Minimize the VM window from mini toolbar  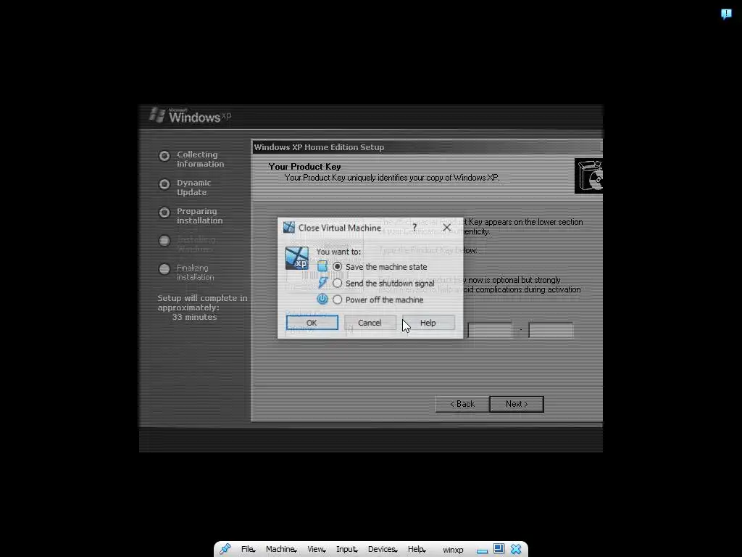(x=482, y=551)
